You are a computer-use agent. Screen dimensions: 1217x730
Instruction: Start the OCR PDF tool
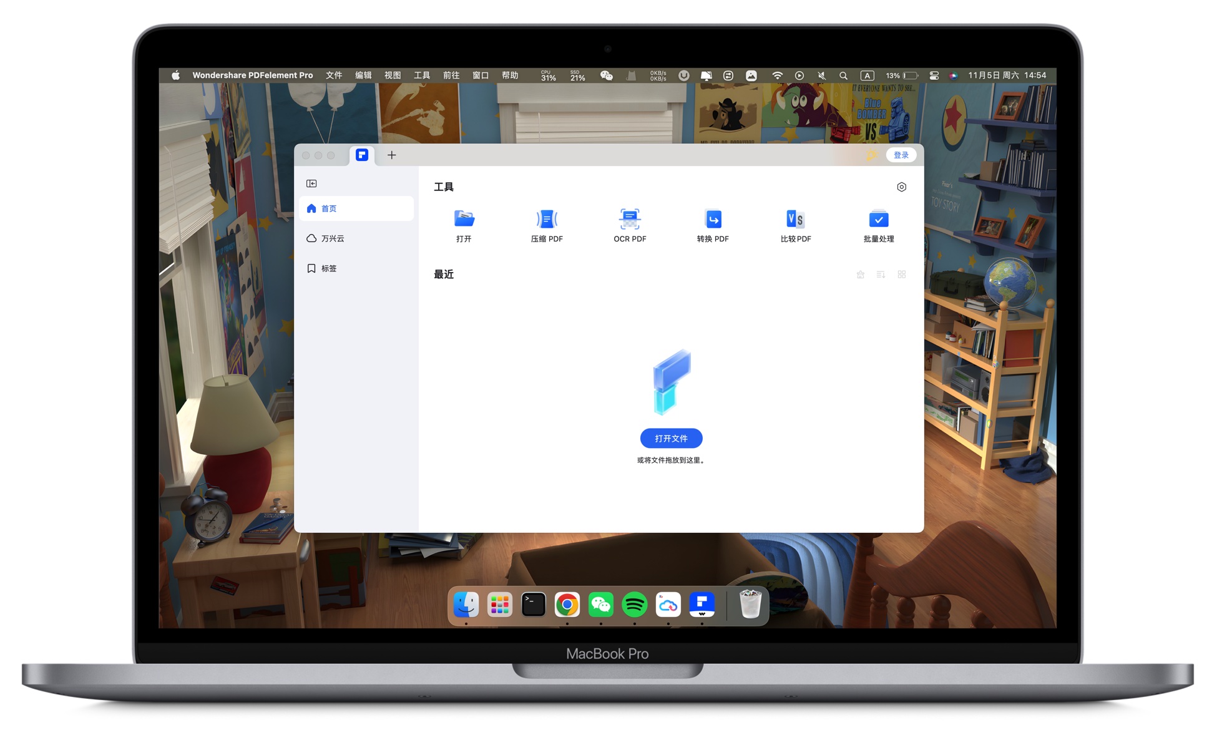pyautogui.click(x=630, y=225)
